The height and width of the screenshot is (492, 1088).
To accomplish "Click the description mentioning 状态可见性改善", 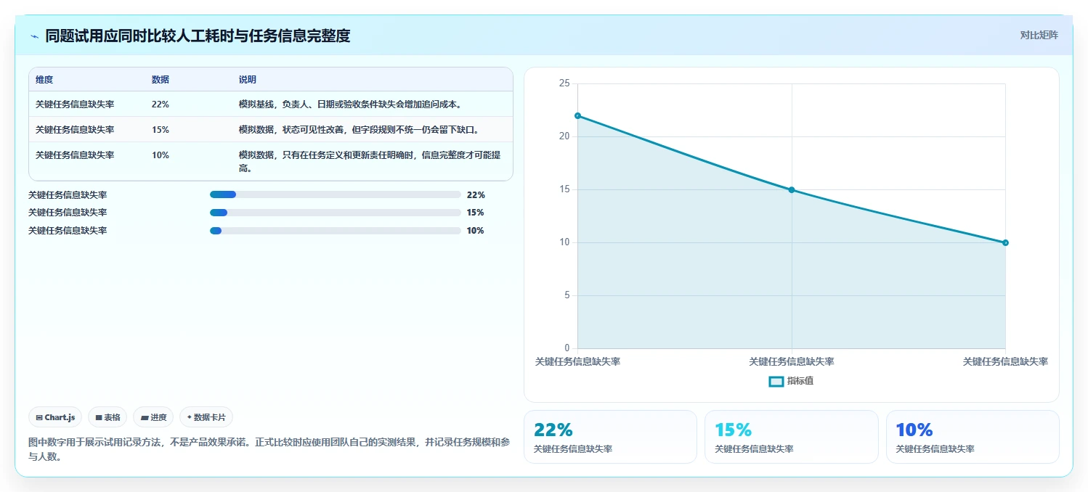I will tap(359, 130).
